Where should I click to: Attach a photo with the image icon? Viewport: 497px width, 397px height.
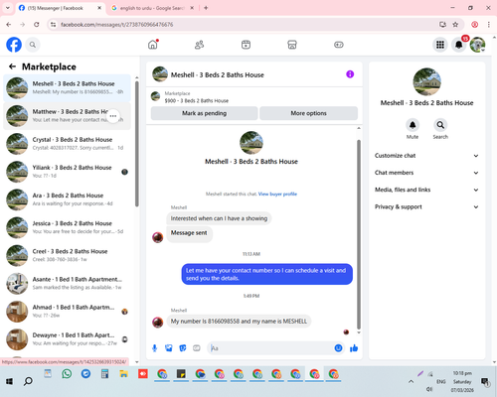[169, 348]
